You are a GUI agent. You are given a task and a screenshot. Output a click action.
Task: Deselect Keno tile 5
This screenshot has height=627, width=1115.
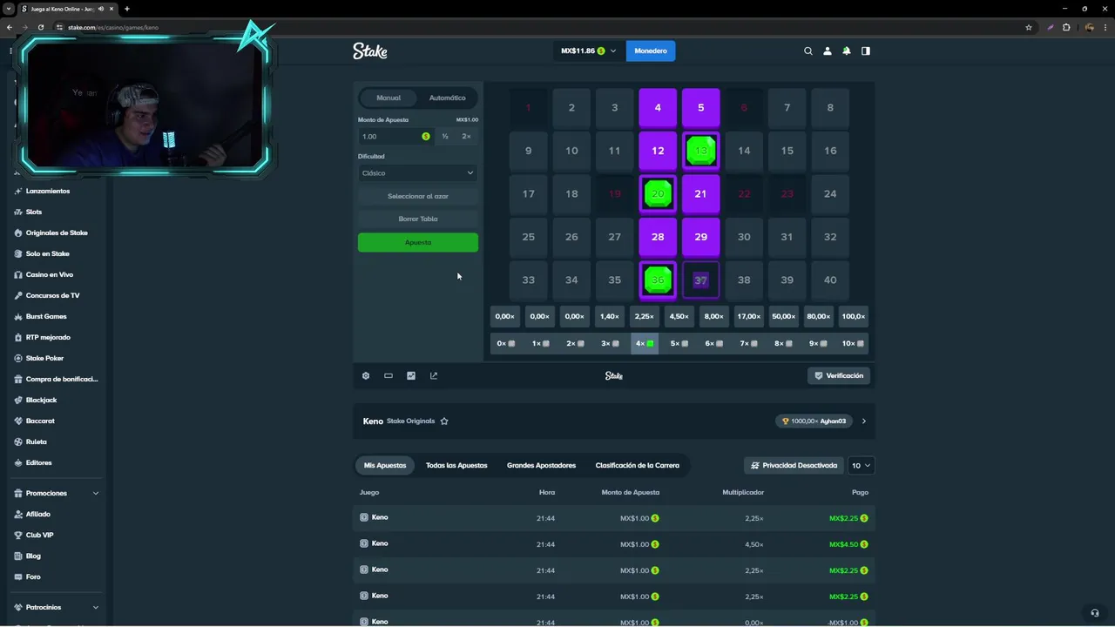[x=700, y=108]
